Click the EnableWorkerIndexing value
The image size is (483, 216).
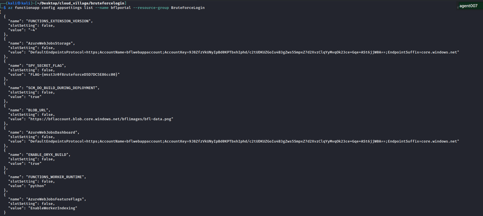(x=53, y=208)
